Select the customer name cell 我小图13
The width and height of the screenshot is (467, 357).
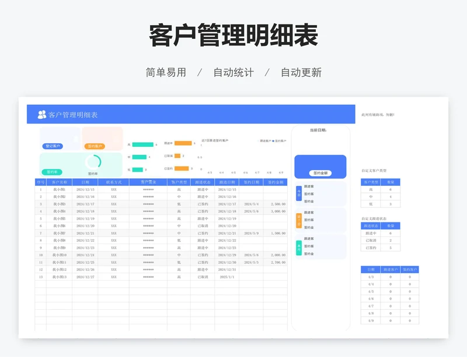click(60, 277)
